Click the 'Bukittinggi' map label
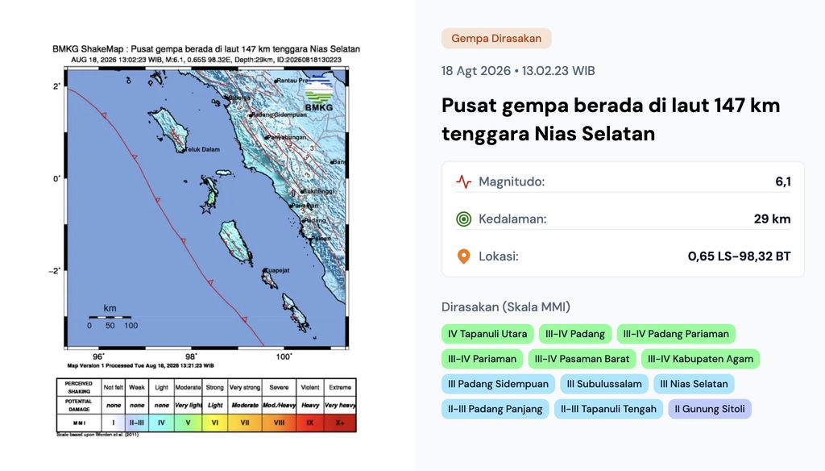 coord(319,191)
